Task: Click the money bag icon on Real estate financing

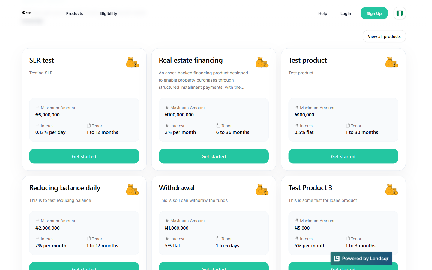Action: (262, 62)
